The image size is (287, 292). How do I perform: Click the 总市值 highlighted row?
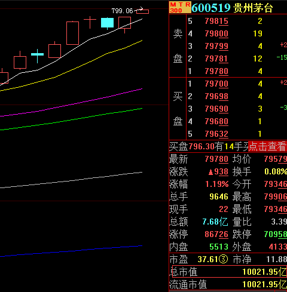[229, 272]
